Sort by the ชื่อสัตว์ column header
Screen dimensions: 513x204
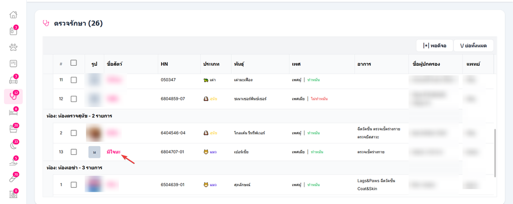tap(114, 64)
